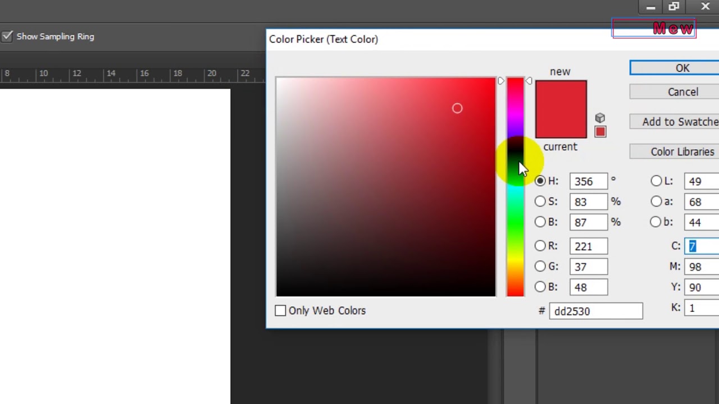
Task: Select the HSB brightness B radio button
Action: (540, 222)
